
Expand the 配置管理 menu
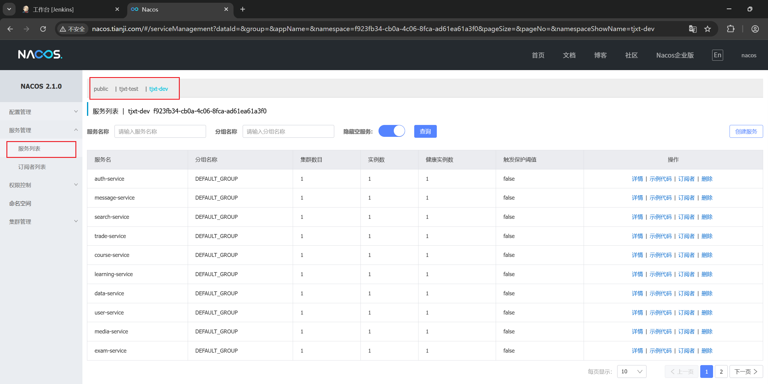[x=41, y=112]
